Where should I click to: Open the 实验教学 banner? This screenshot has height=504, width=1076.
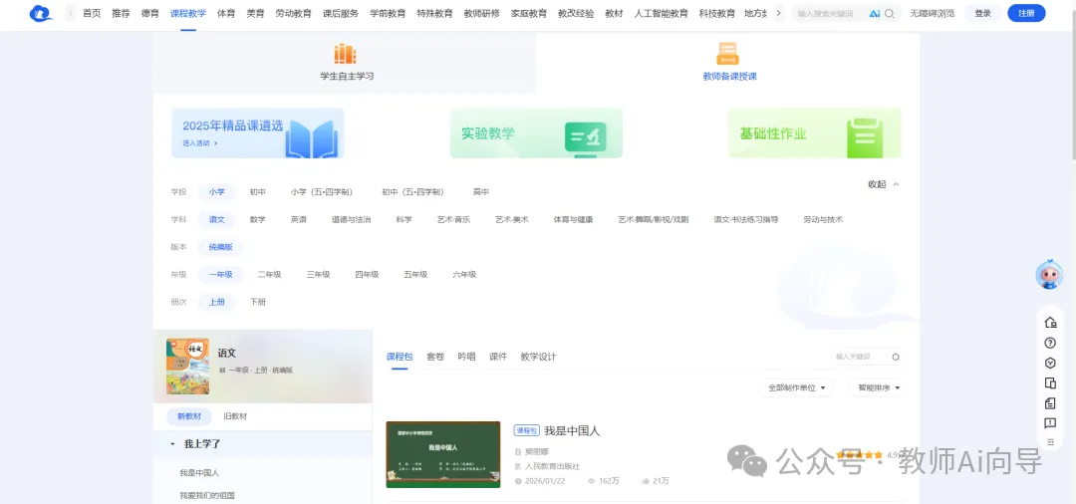(x=536, y=133)
